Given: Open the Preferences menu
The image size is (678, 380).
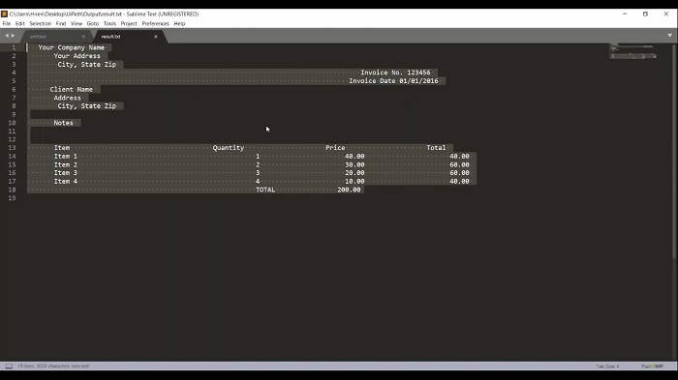Looking at the screenshot, I should pos(156,24).
